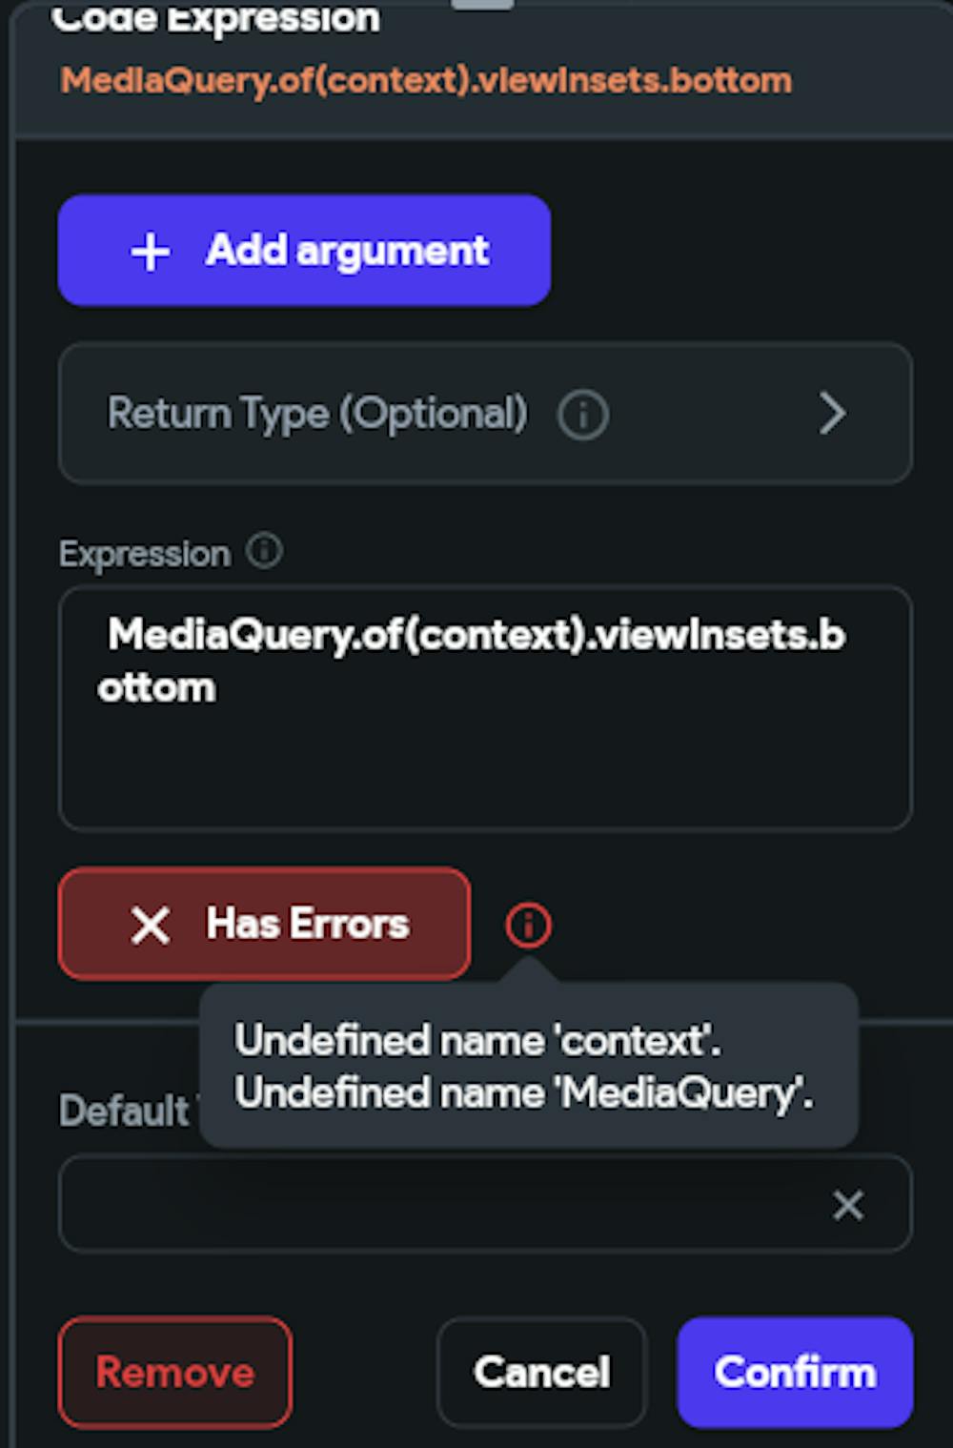Image resolution: width=953 pixels, height=1448 pixels.
Task: Clear the Default value field with X
Action: (x=847, y=1205)
